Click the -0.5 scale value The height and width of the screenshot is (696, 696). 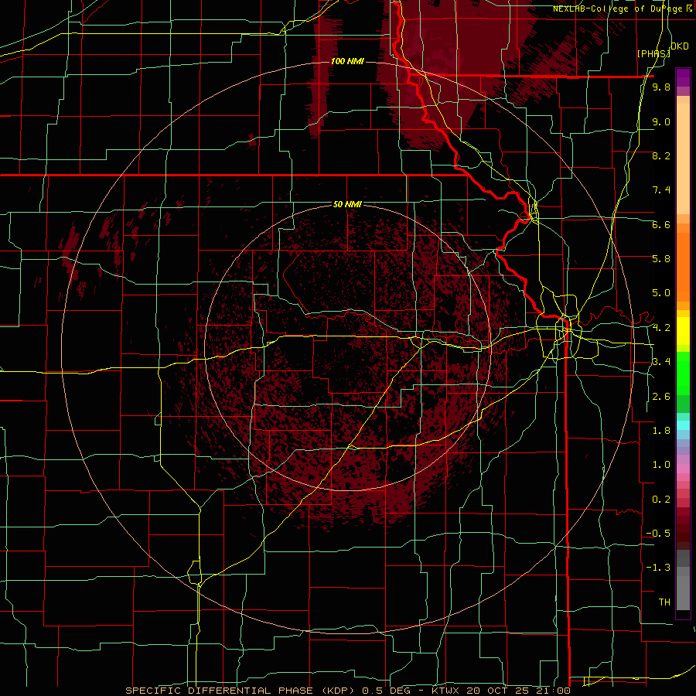658,534
